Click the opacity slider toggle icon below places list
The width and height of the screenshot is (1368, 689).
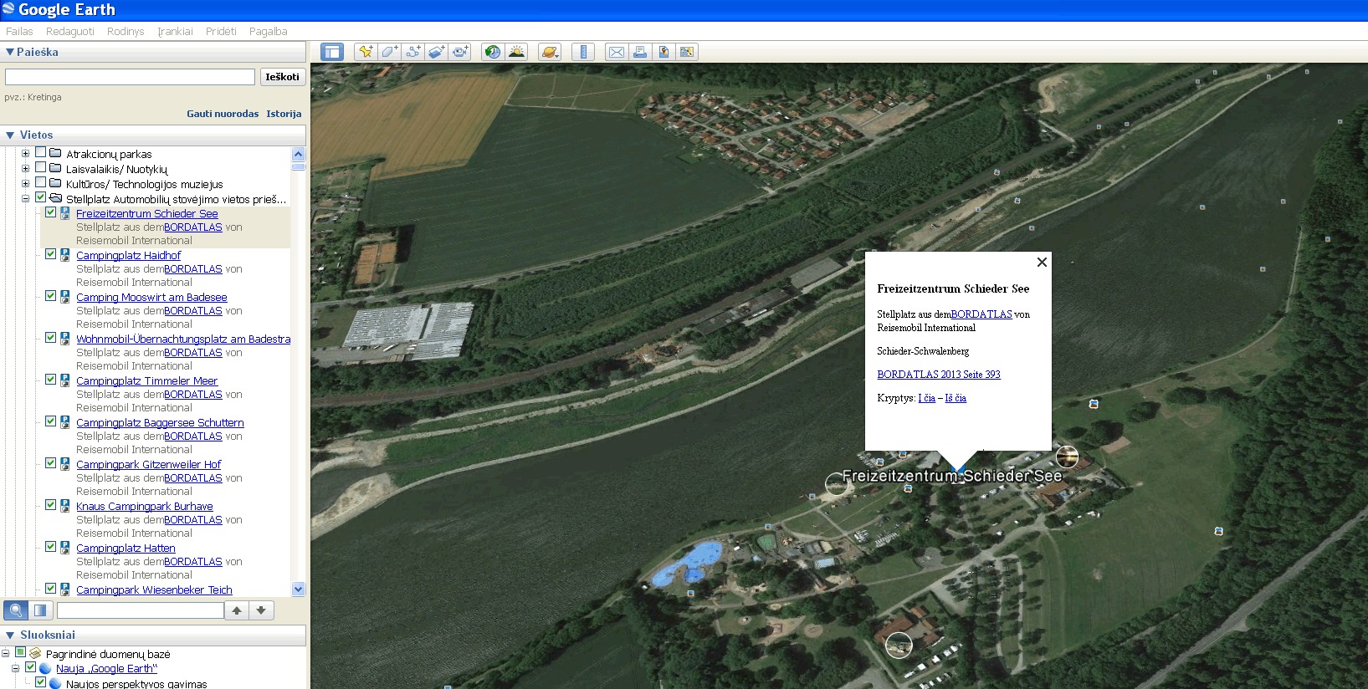(x=40, y=610)
